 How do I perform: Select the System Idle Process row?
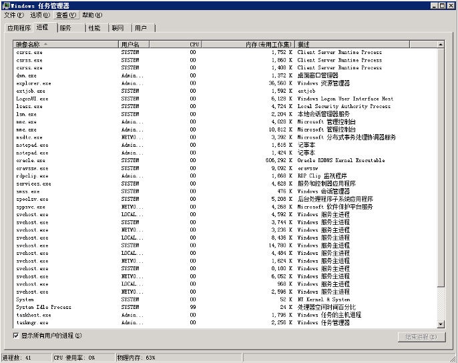pos(225,307)
